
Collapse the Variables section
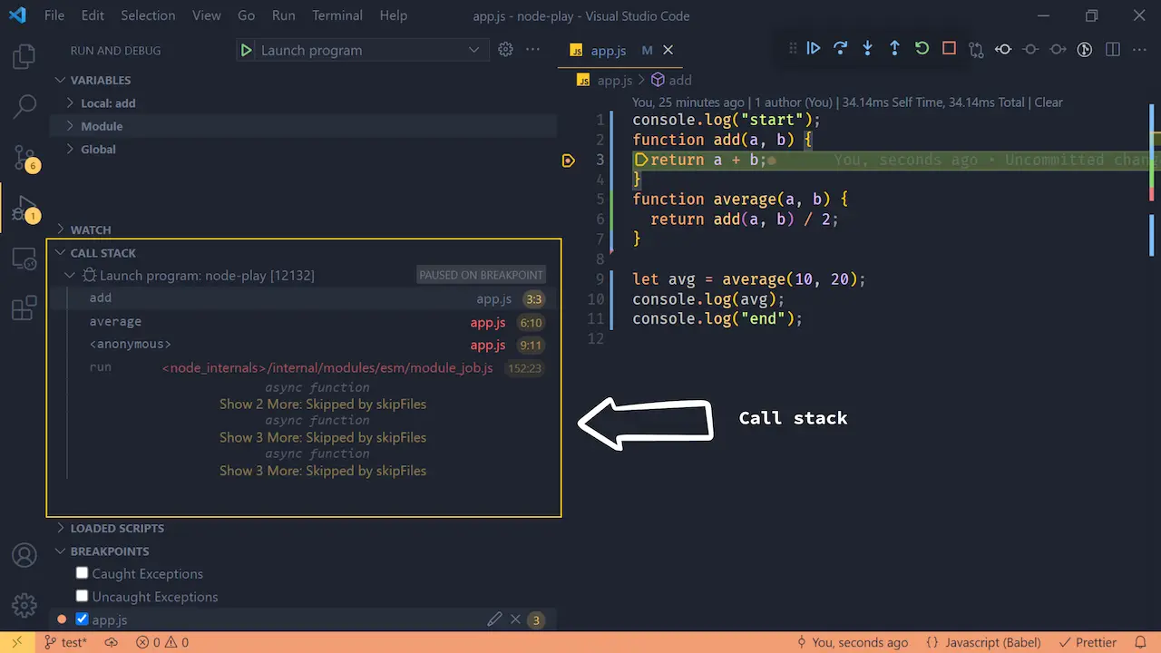coord(101,80)
